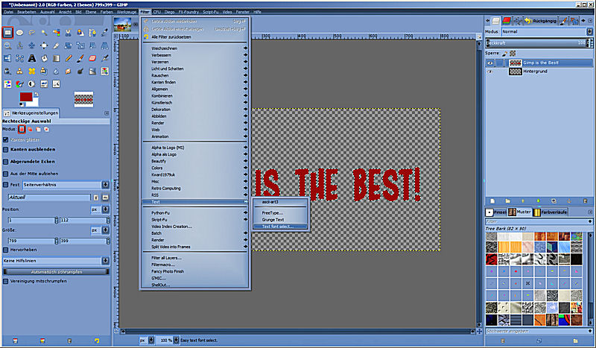Select the Free Select lasso tool

pyautogui.click(x=32, y=33)
